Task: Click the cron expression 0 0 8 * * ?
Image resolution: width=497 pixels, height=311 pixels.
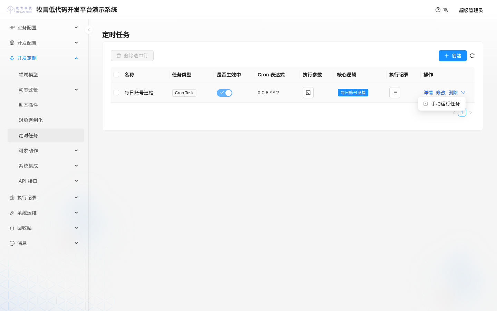Action: (268, 93)
